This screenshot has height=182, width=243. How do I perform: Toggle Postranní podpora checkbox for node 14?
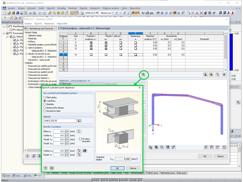91,55
